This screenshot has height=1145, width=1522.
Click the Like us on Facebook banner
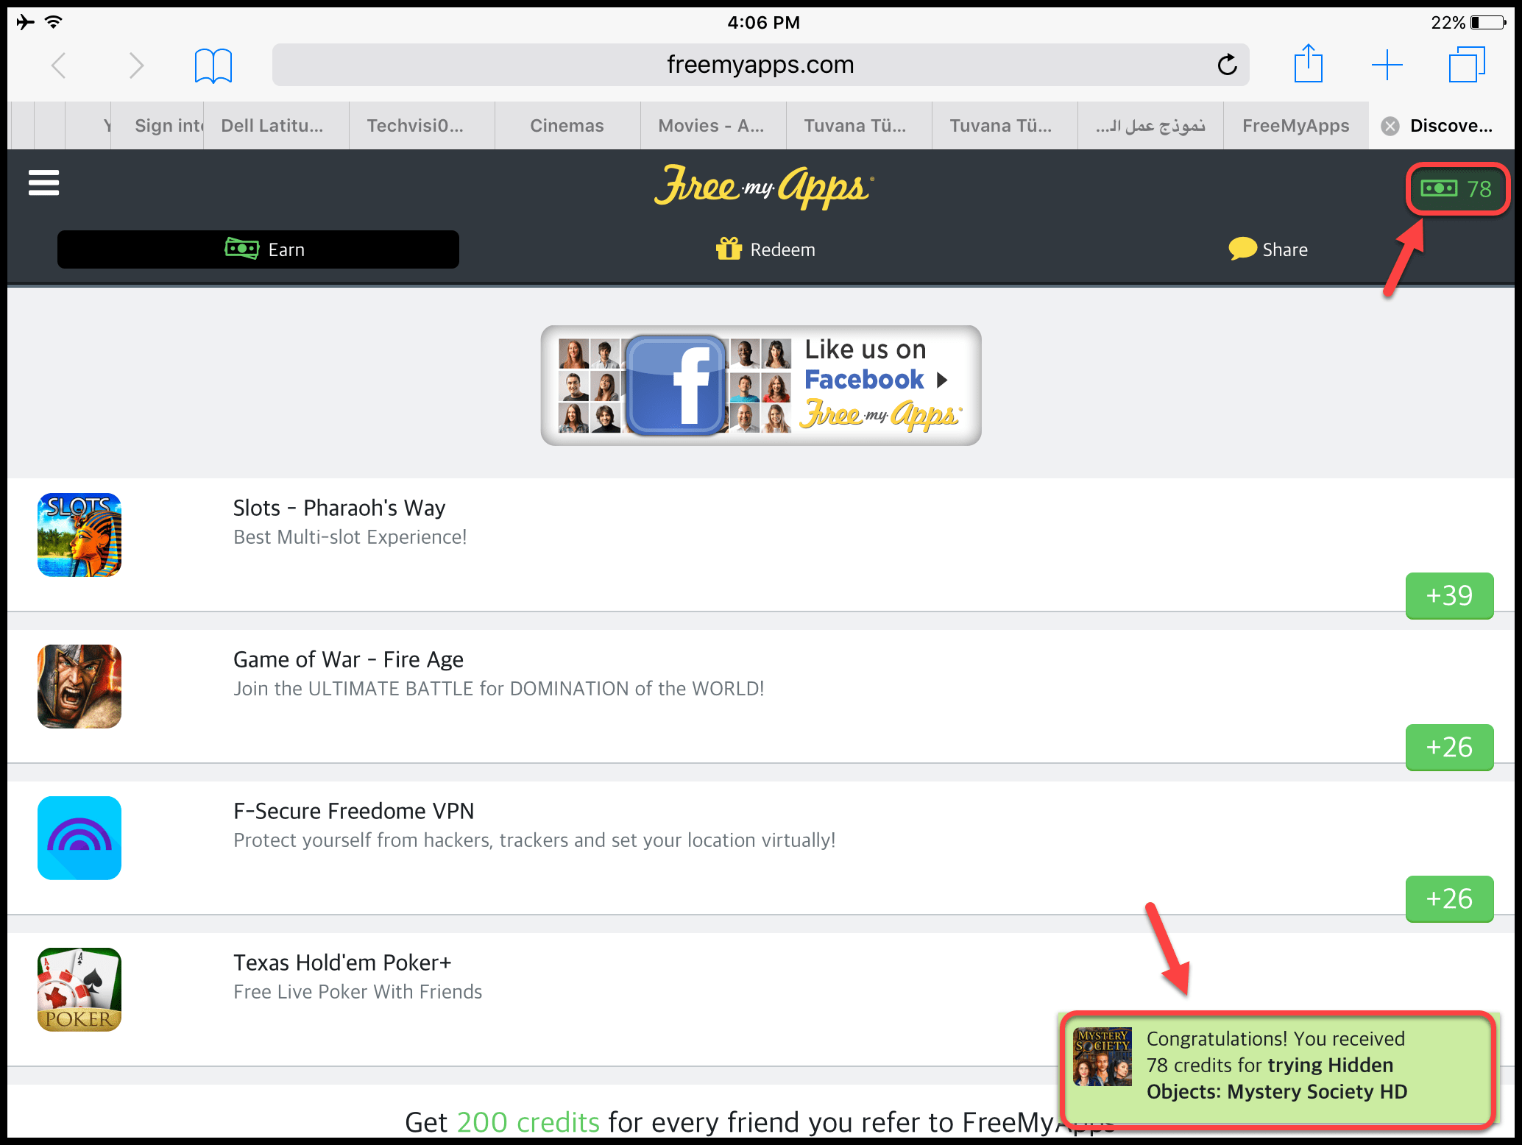point(760,385)
